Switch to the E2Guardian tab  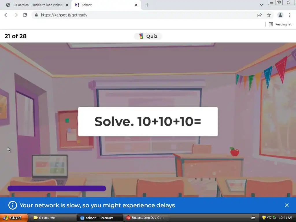click(x=35, y=5)
